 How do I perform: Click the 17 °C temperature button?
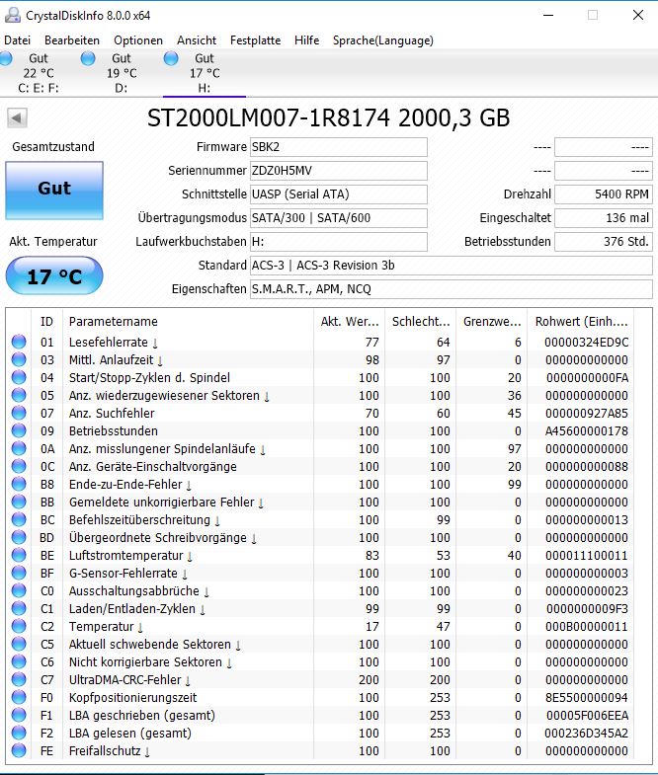(54, 275)
